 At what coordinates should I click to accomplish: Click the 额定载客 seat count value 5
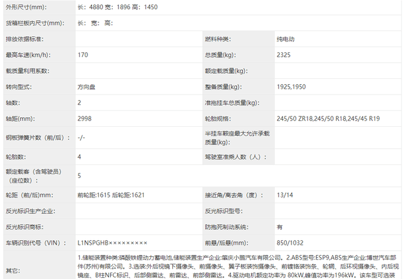tap(80, 176)
